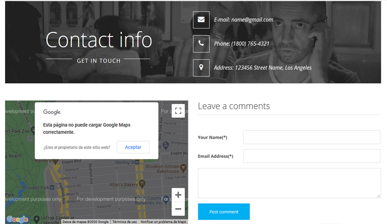Click the E-mail: name@gmail.com text
The width and height of the screenshot is (387, 224).
243,20
